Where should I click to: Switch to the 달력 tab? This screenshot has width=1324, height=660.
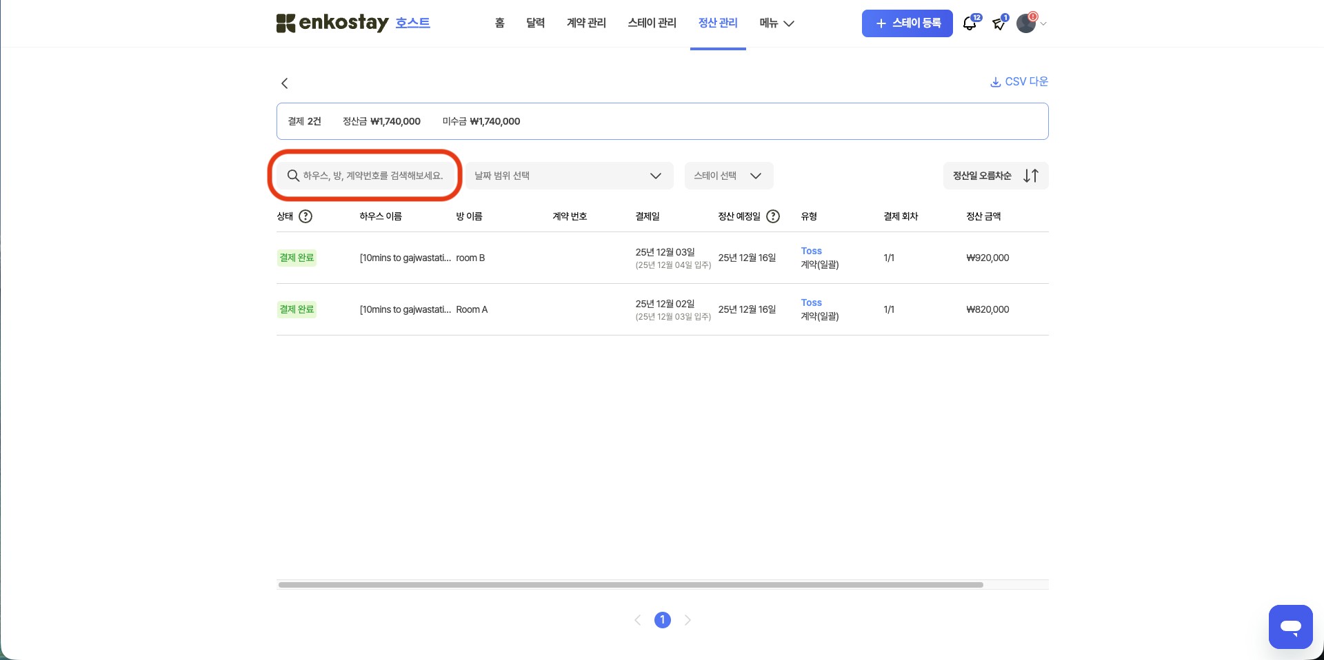pyautogui.click(x=535, y=23)
